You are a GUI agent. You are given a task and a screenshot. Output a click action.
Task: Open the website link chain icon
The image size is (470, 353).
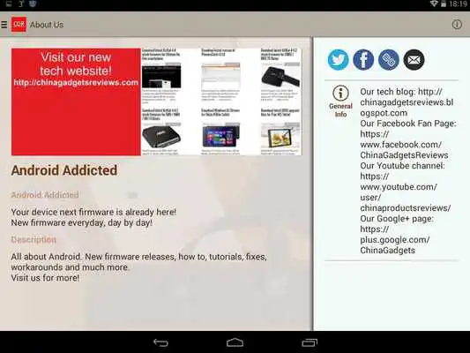click(389, 60)
